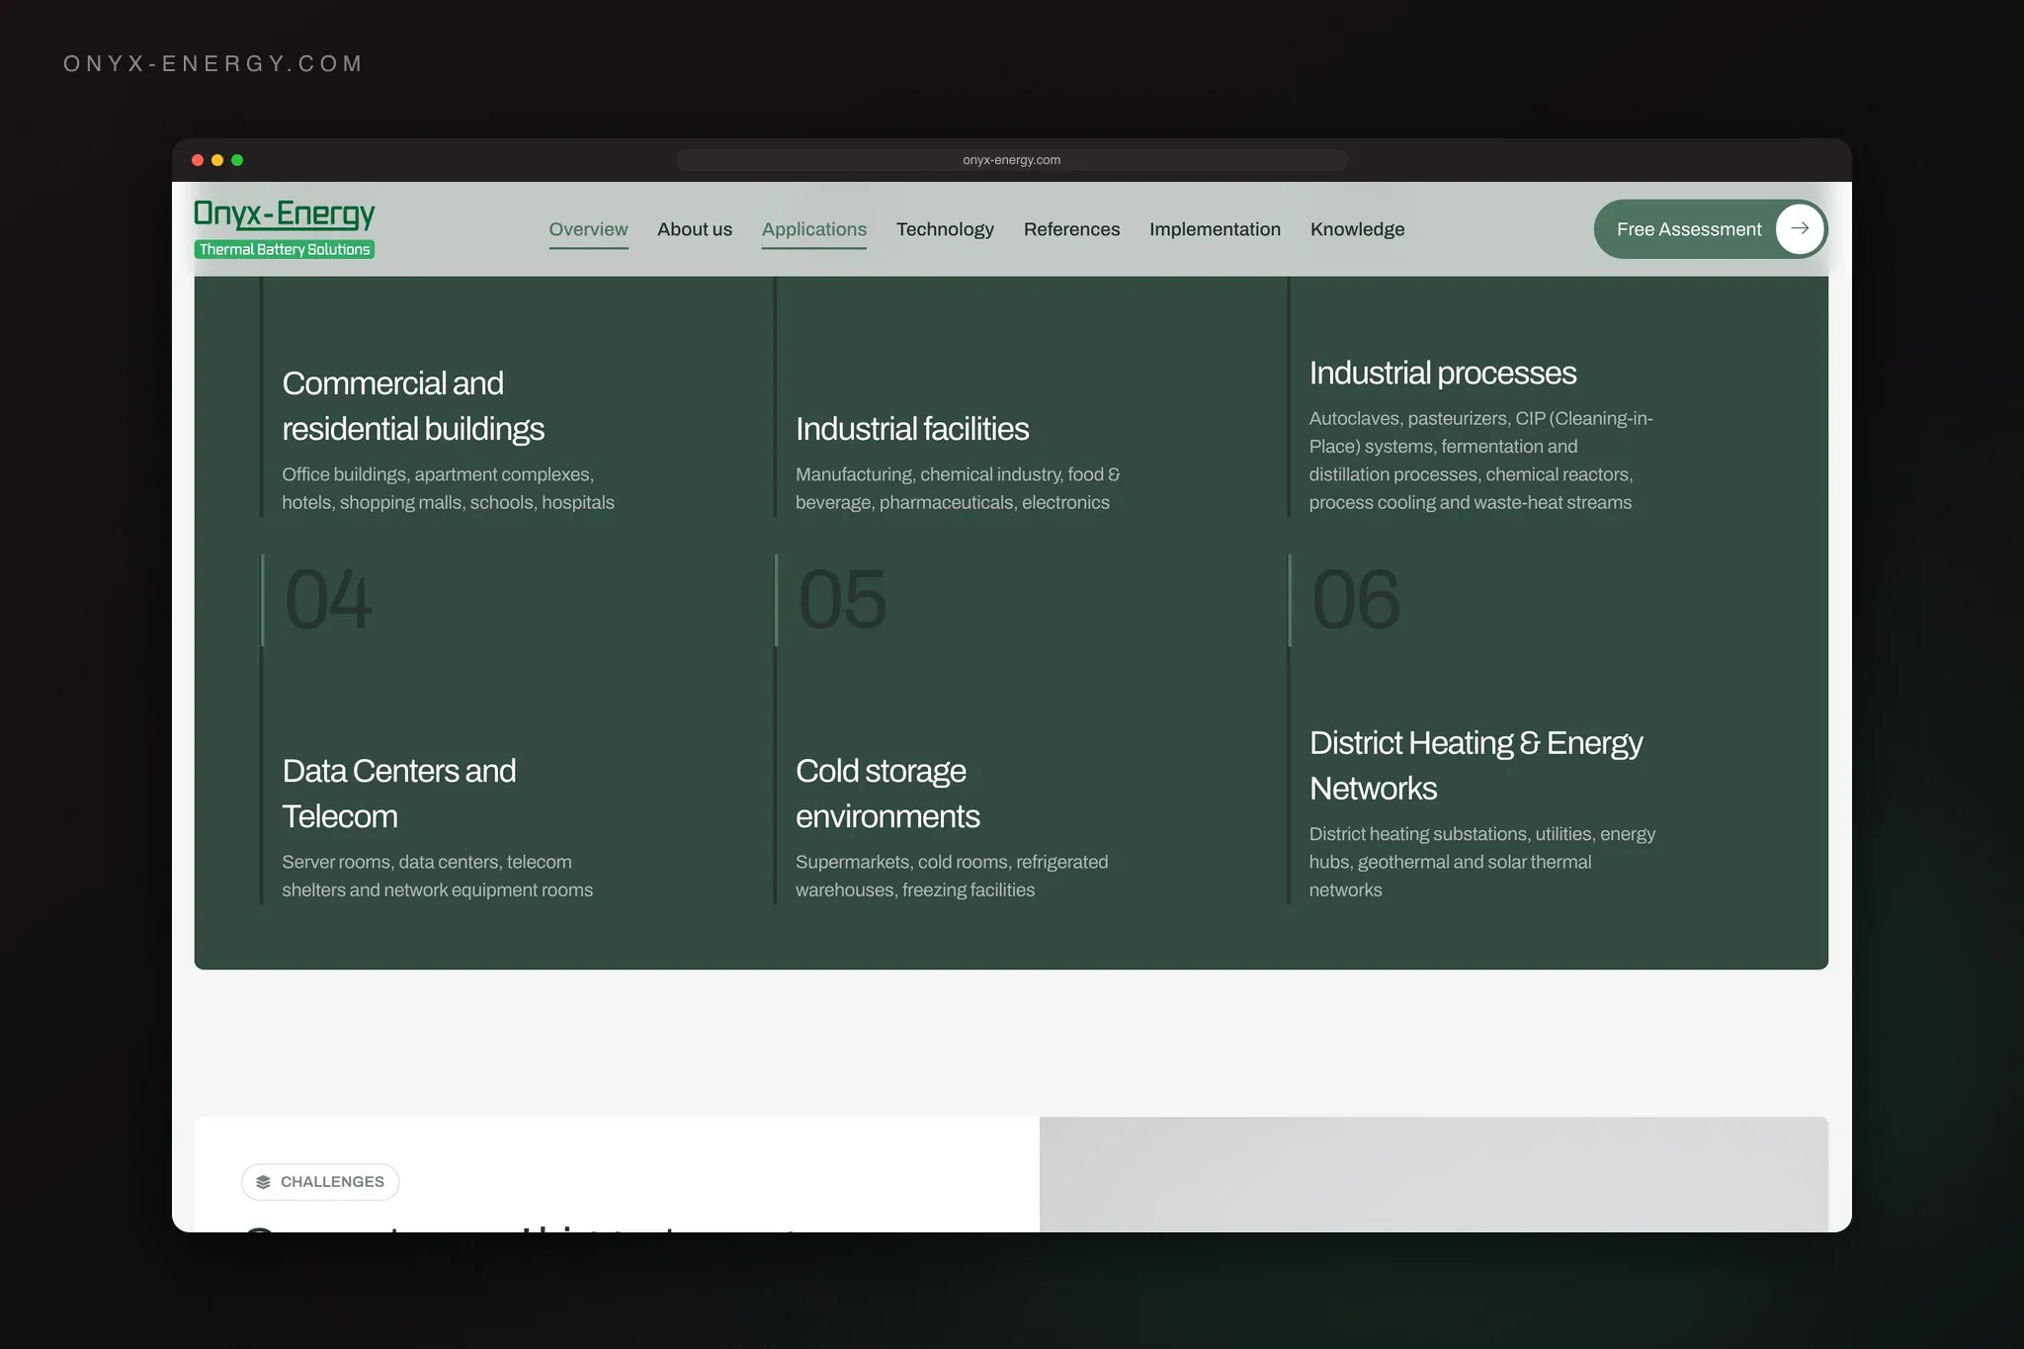Click the ONYX-ENERGY.COM caption text

click(213, 64)
